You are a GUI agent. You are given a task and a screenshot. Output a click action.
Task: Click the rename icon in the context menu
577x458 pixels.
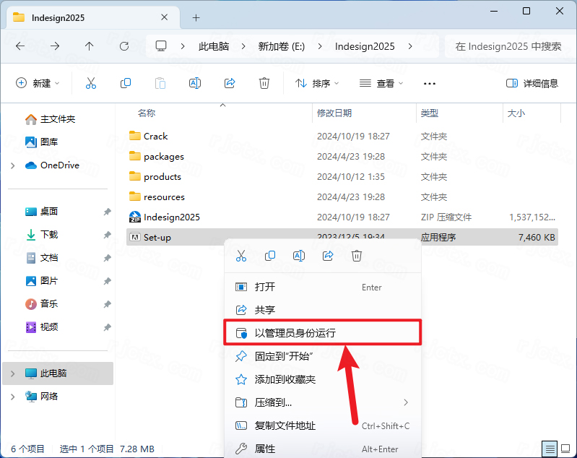coord(299,256)
